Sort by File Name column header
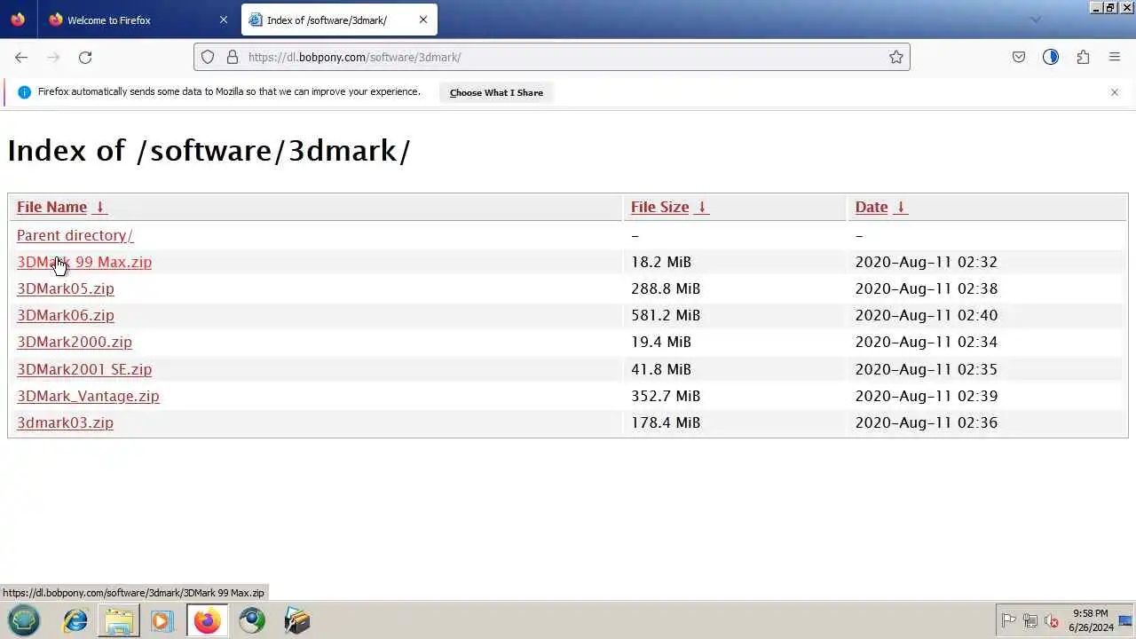 [x=51, y=207]
